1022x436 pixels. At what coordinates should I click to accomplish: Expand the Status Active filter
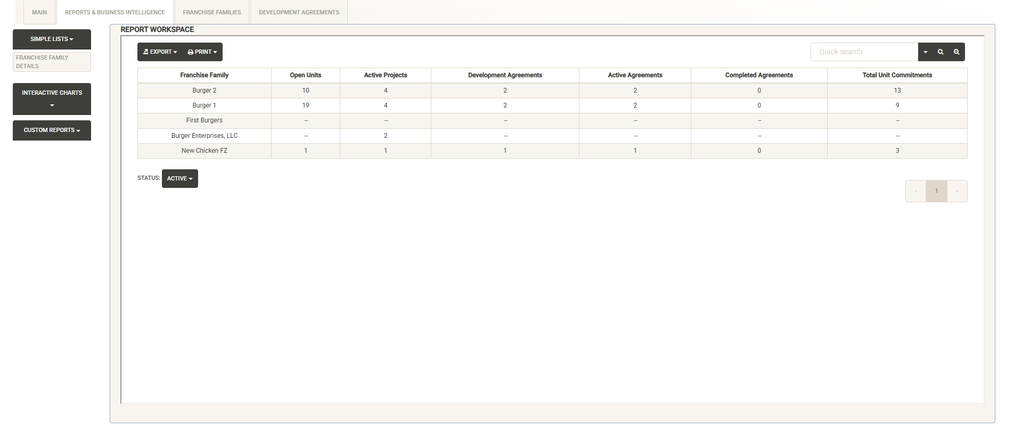(179, 179)
